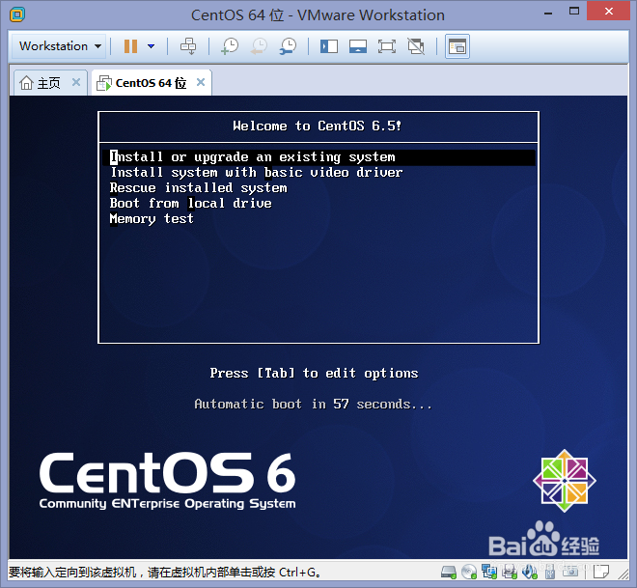Select 'Boot from local drive' entry
The height and width of the screenshot is (588, 637).
point(190,203)
